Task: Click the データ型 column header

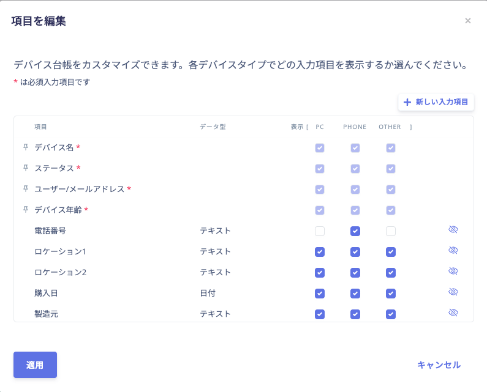Action: tap(213, 127)
